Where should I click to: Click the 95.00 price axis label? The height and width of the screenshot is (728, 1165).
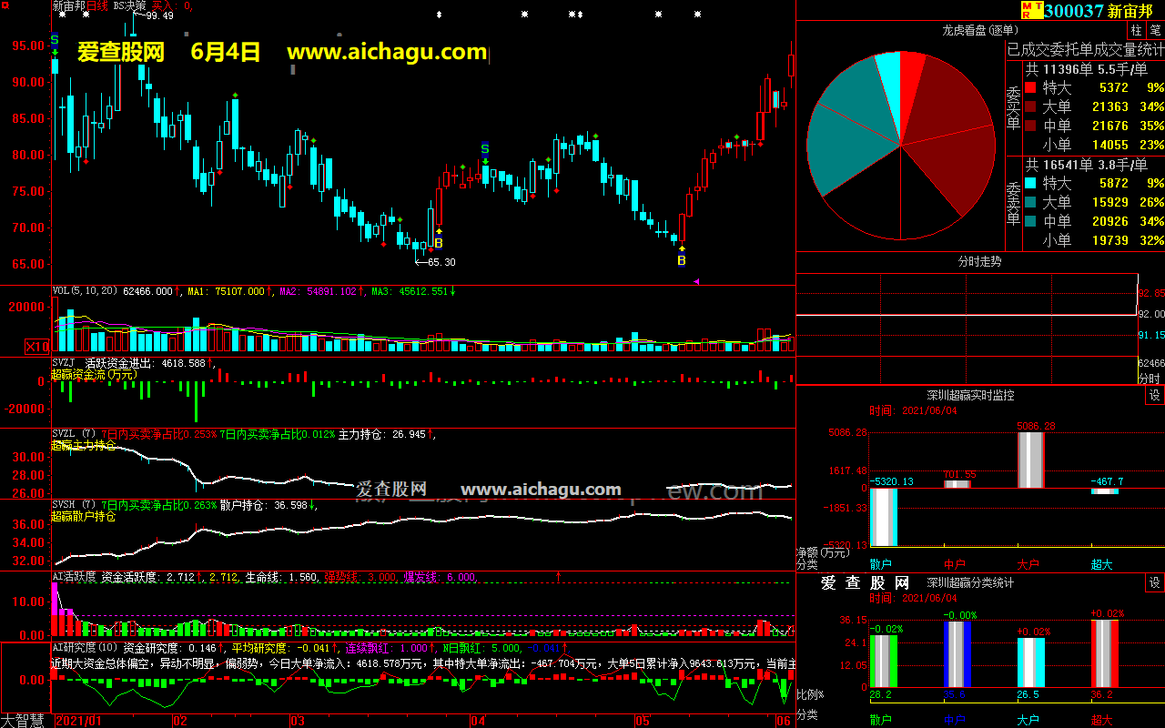pos(30,45)
